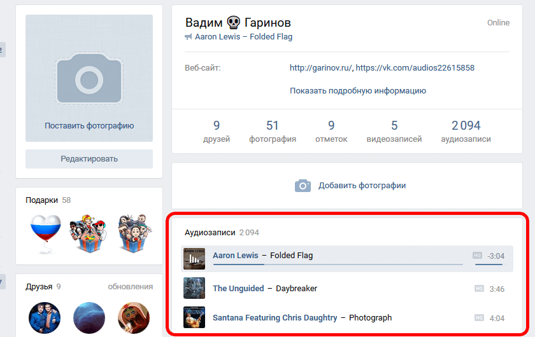Viewport: 535px width, 337px height.
Task: Open the Друзья section header
Action: pyautogui.click(x=39, y=287)
